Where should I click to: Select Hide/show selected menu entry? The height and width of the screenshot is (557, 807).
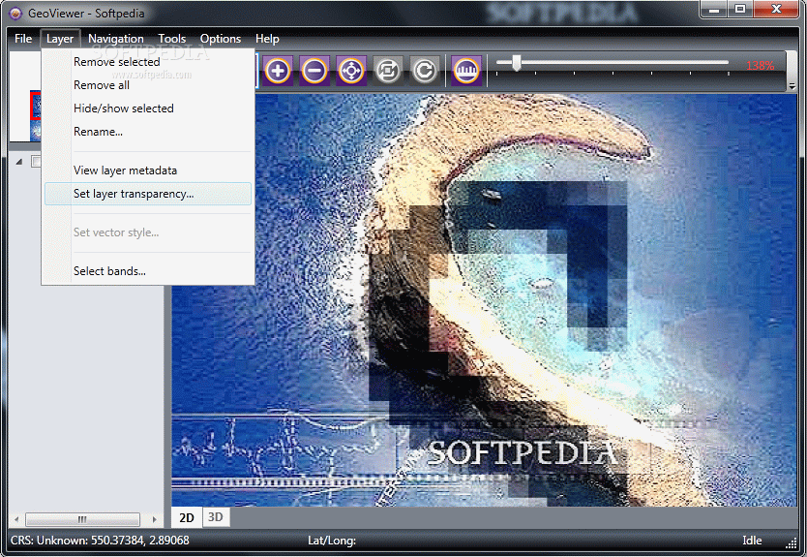point(148,108)
